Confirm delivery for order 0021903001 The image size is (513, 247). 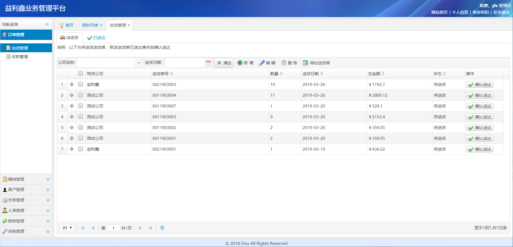click(x=480, y=149)
